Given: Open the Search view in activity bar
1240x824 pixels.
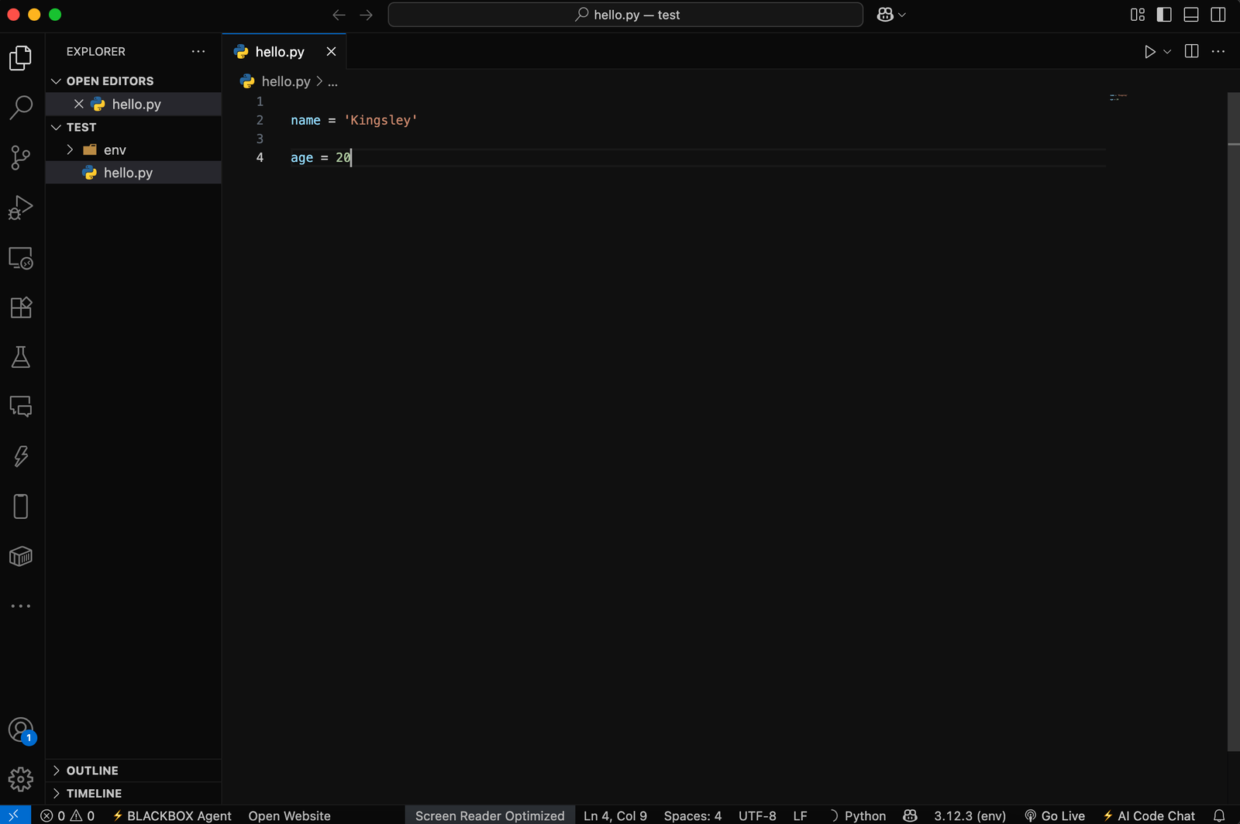Looking at the screenshot, I should pyautogui.click(x=20, y=108).
